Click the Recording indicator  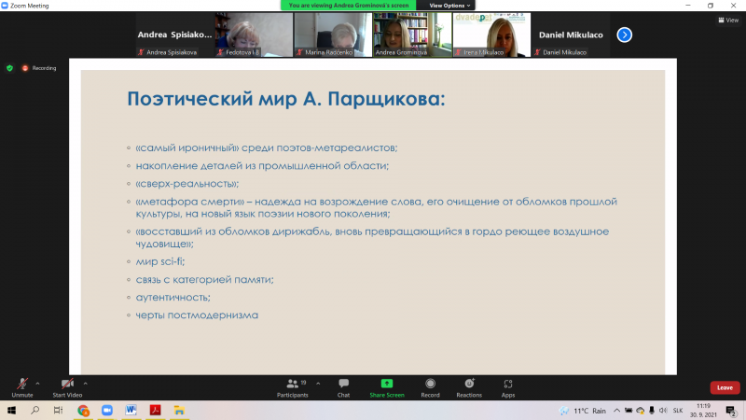(x=39, y=68)
